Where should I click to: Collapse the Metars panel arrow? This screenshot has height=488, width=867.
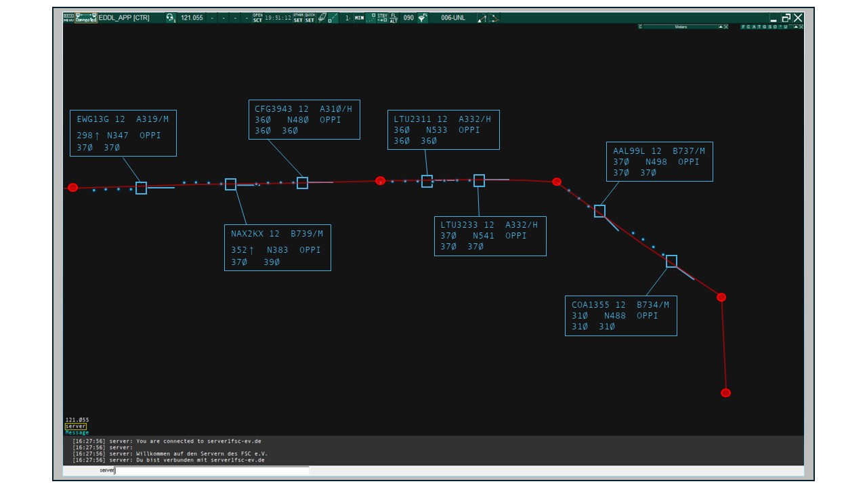click(x=720, y=27)
